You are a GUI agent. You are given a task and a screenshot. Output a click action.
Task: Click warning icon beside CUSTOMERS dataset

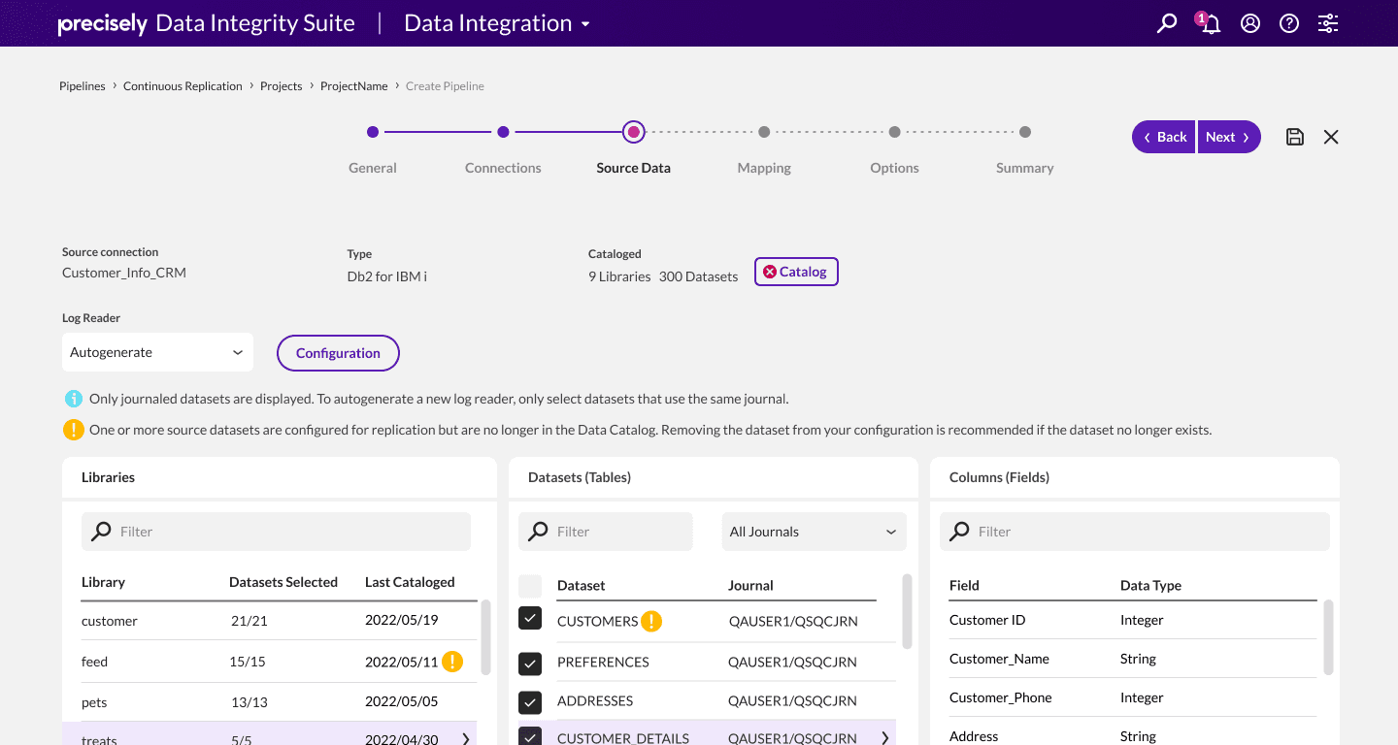(x=650, y=621)
